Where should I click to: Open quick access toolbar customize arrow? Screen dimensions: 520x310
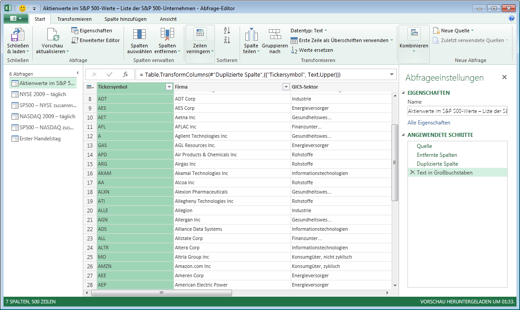point(34,8)
